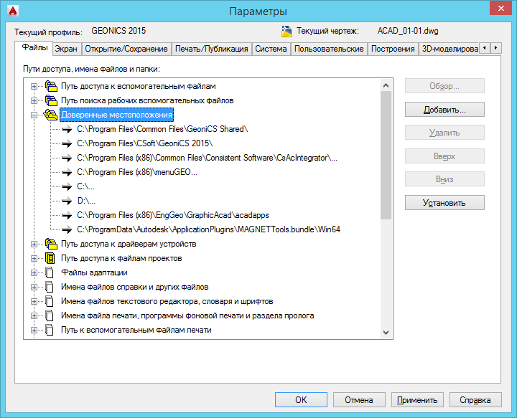
Task: Click document icon of 'Имена файлов справки и других файлов'
Action: click(x=50, y=287)
